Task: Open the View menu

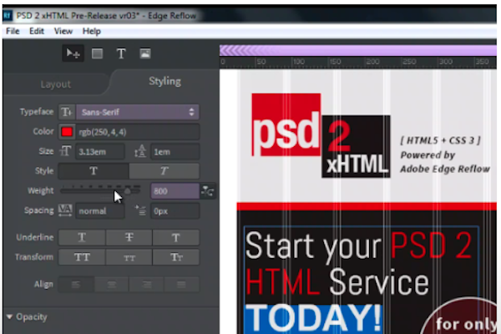Action: coord(63,31)
